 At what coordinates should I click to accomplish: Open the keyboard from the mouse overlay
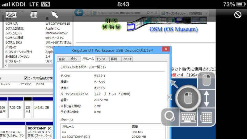[188, 117]
